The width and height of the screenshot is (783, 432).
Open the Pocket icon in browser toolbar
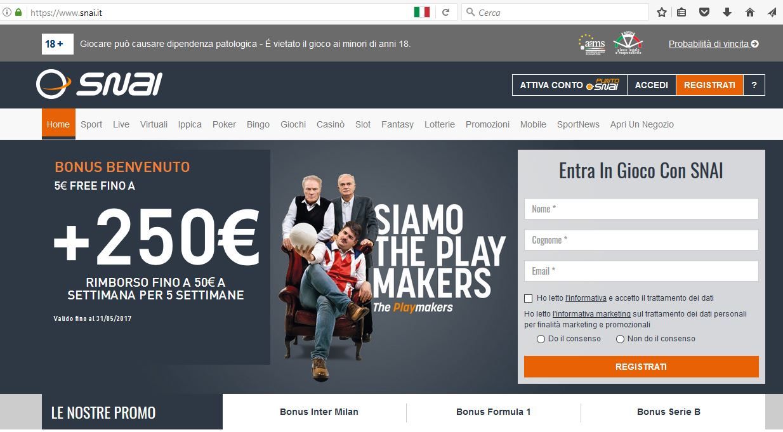(704, 12)
